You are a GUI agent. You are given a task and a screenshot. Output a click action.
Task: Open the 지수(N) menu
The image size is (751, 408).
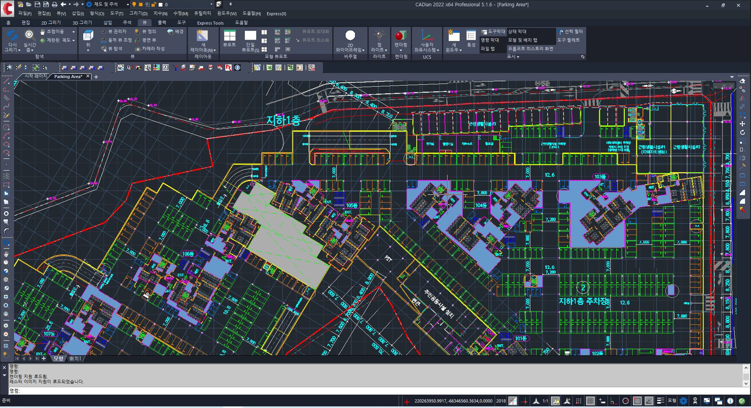[x=161, y=14]
